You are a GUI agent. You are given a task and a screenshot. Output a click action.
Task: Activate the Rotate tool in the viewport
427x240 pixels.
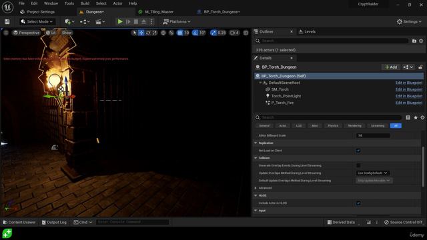pyautogui.click(x=148, y=33)
